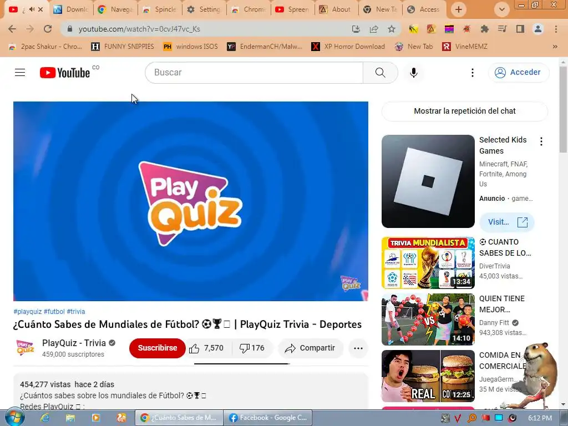Open the media control icon in toolbar

(x=502, y=29)
